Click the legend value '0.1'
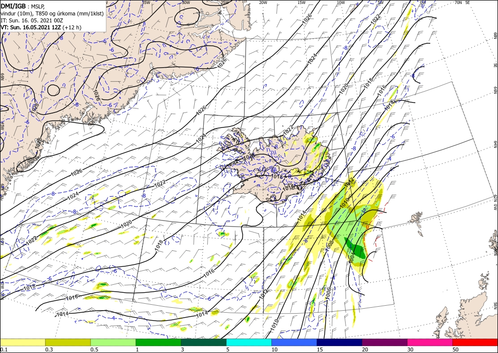This screenshot has width=498, height=353. [3, 350]
